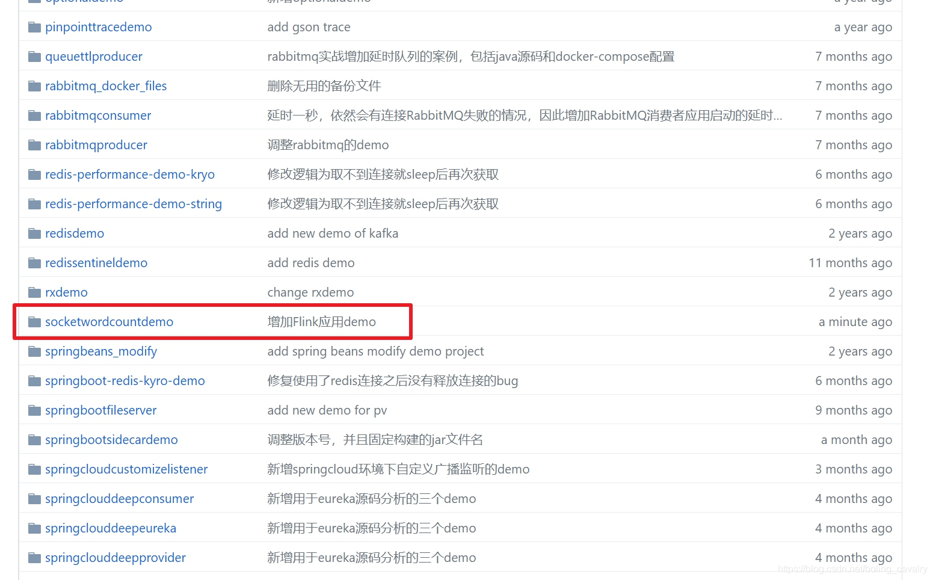This screenshot has width=933, height=580.
Task: Click folder icon beside springbootfileserver
Action: [34, 410]
